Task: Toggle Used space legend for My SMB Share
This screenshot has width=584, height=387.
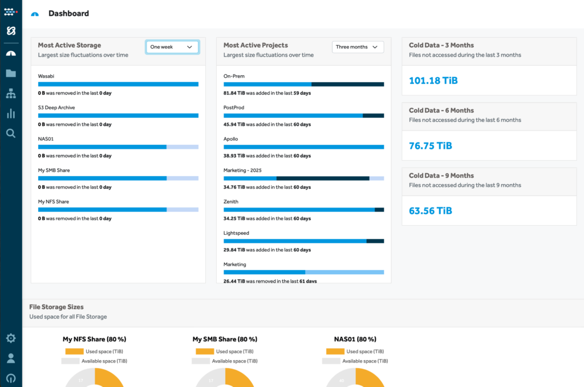Action: [225, 351]
